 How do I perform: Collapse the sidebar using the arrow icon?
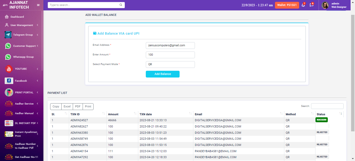(x=38, y=5)
